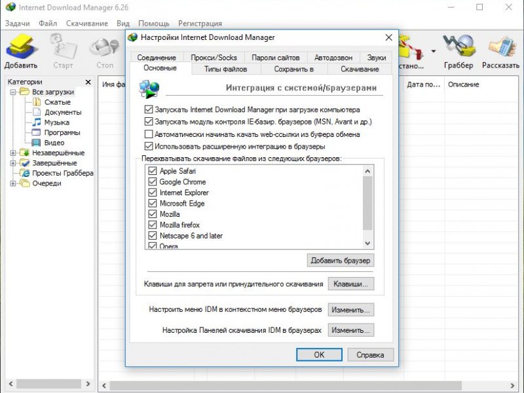Click the Все загрузки folder icon
524x393 pixels.
24,92
